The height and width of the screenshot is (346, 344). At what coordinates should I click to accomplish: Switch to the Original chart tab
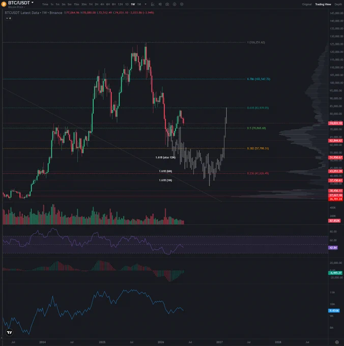tap(307, 4)
